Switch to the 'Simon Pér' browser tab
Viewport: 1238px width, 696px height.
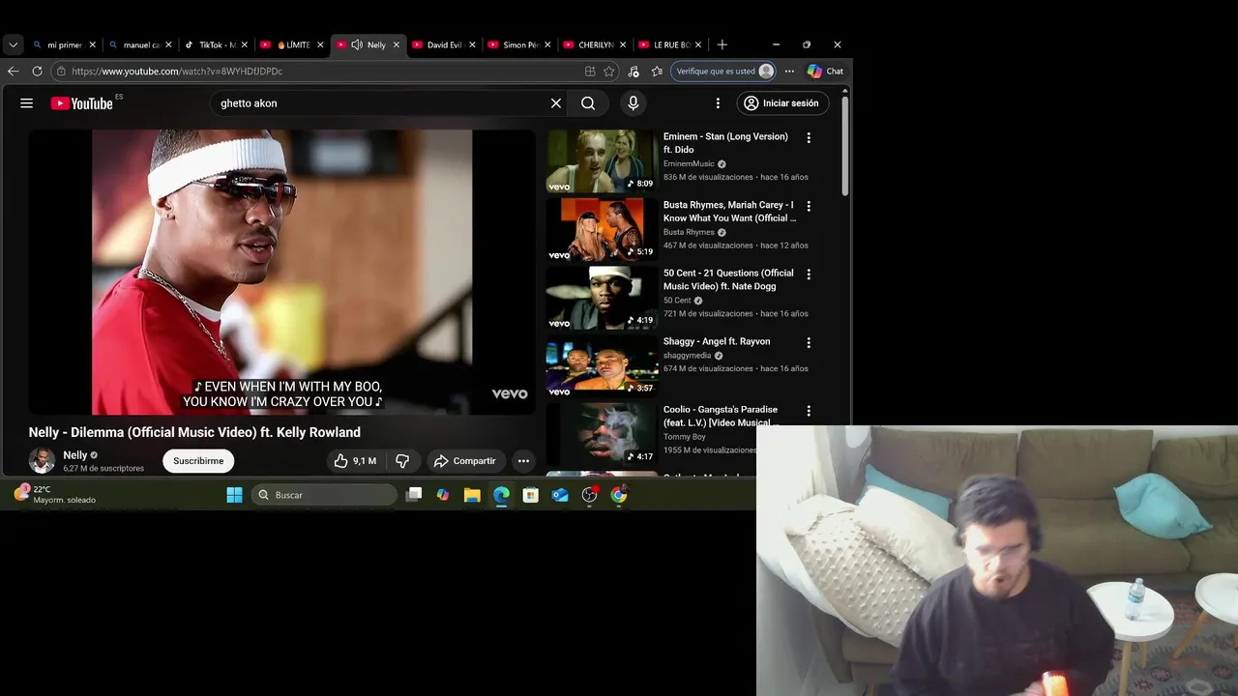pyautogui.click(x=517, y=44)
